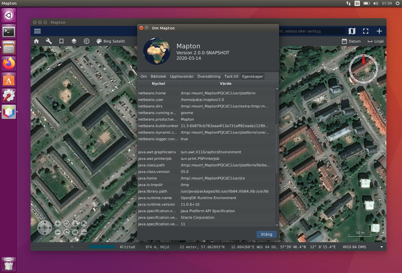This screenshot has height=273, width=402.
Task: Open Files manager from the dock
Action: point(9,47)
